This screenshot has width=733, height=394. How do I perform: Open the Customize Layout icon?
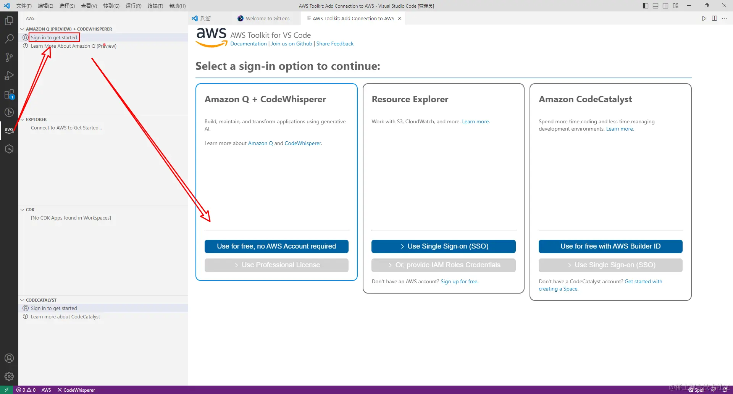(x=676, y=6)
